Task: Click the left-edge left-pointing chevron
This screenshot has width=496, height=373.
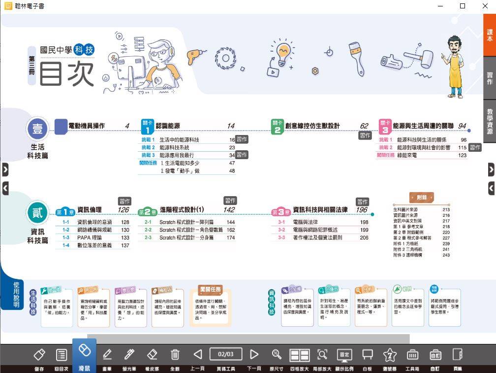Action: [5, 188]
